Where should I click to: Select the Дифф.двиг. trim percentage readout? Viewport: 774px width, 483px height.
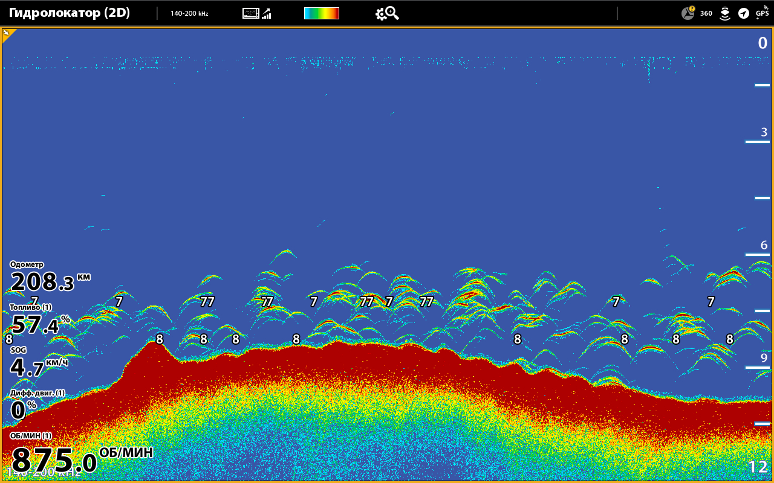(x=36, y=406)
